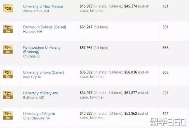
Task: Click Dartmouth's #21 Tie rank badge
Action: tap(8, 29)
